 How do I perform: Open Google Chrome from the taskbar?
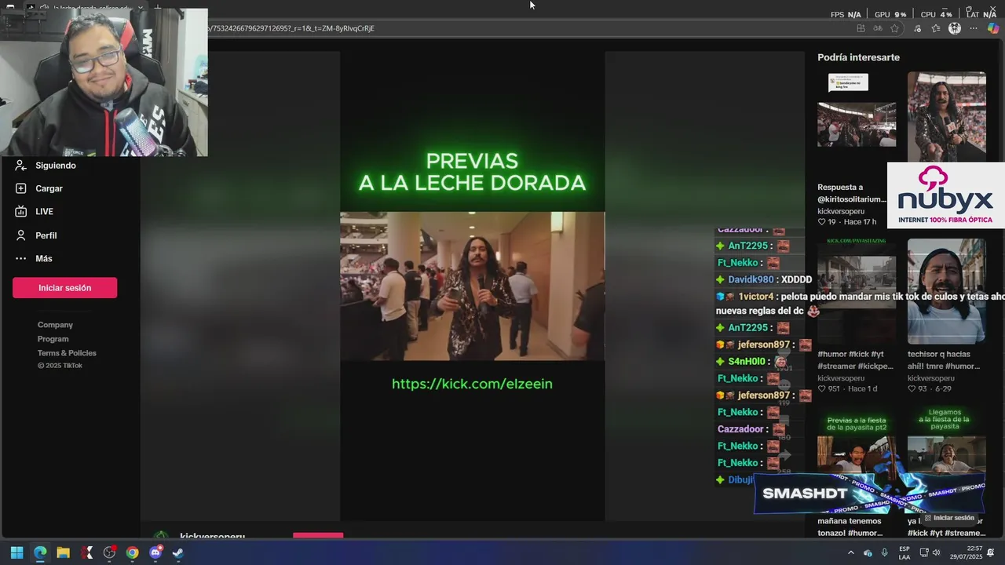point(132,552)
